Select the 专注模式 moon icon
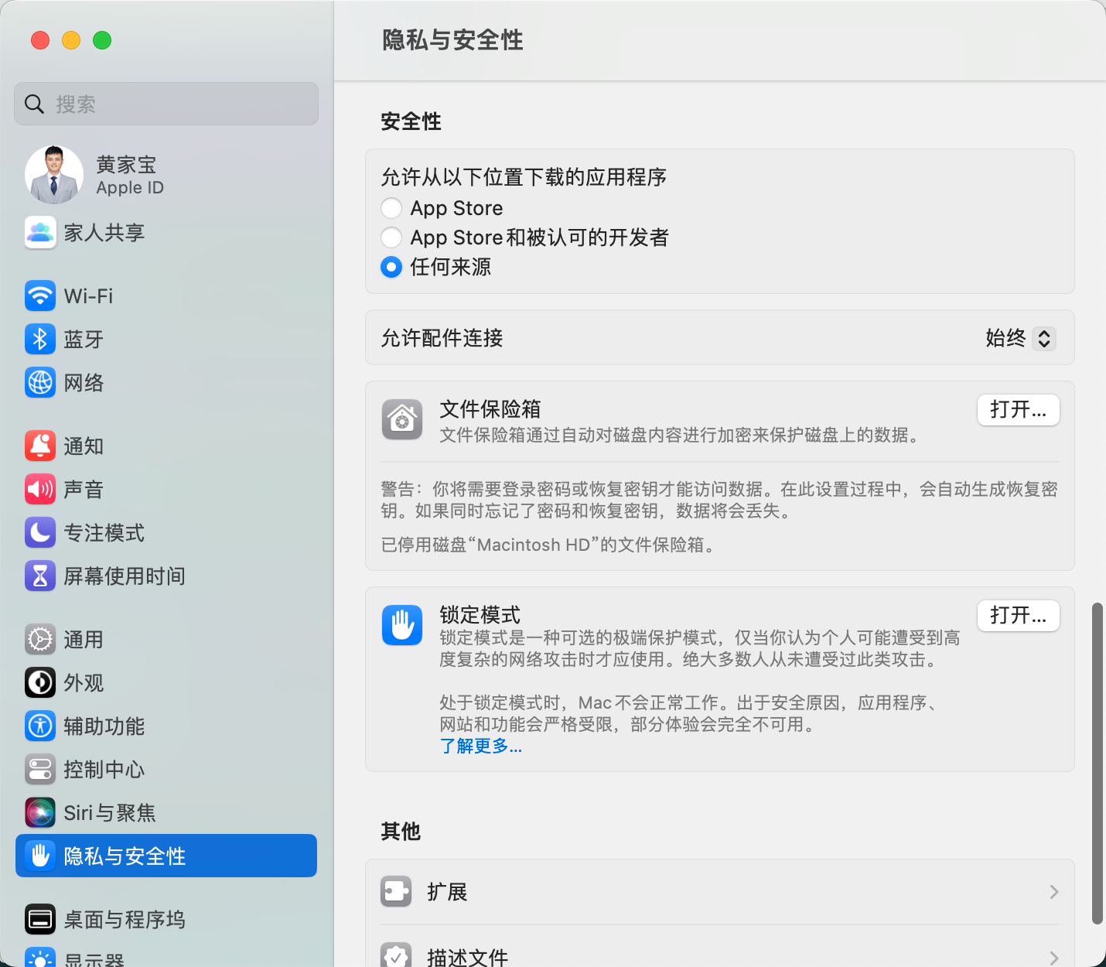 click(40, 532)
